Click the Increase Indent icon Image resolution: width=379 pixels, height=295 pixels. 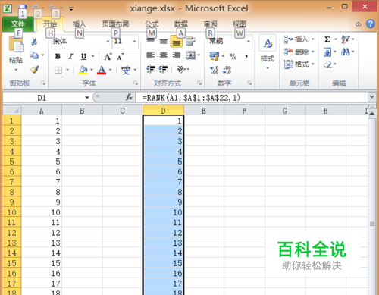163,69
